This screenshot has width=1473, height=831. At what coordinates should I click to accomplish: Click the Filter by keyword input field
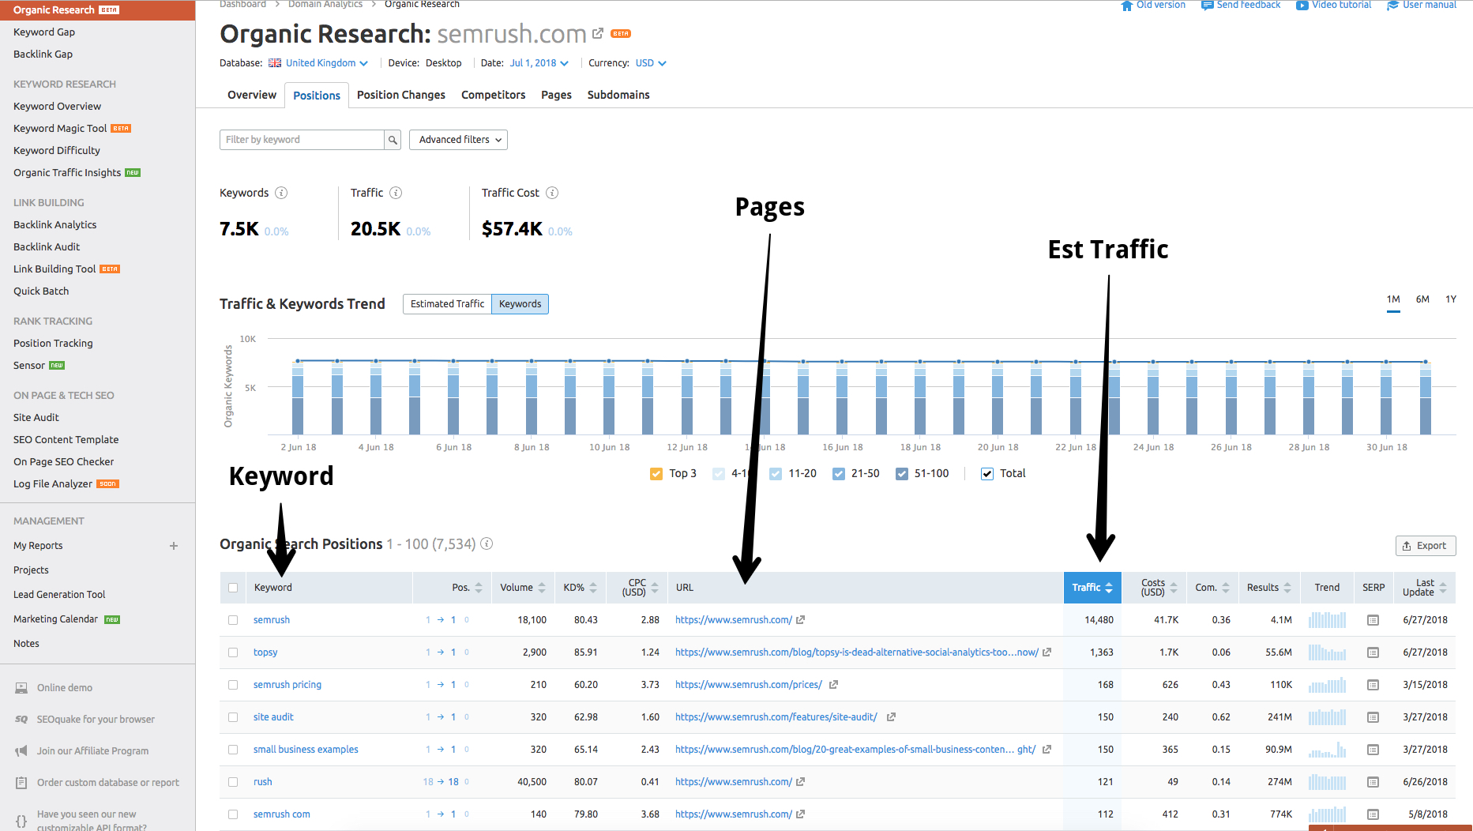coord(302,140)
